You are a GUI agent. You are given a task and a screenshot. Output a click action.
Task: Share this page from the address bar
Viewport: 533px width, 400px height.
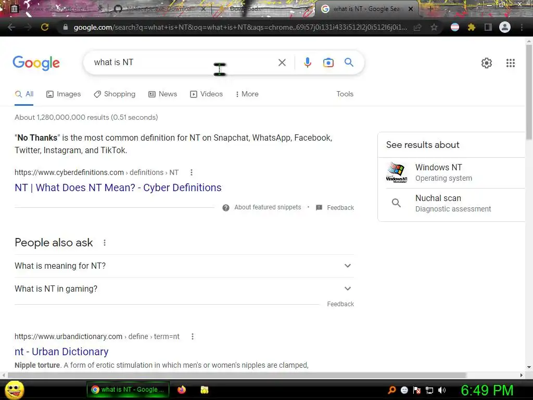(x=417, y=27)
